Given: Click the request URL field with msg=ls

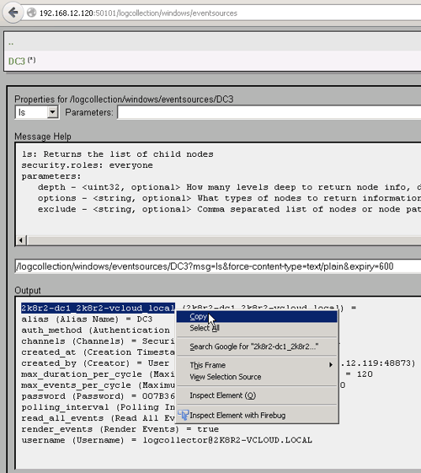Looking at the screenshot, I should click(218, 266).
